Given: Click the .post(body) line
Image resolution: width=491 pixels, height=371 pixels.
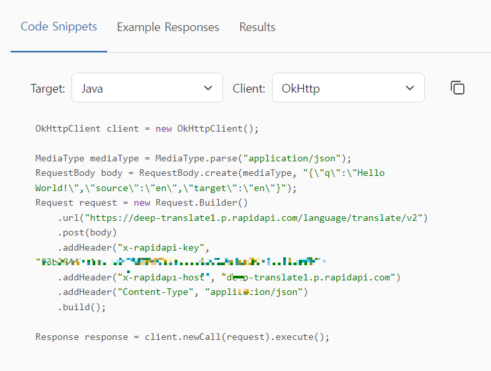Looking at the screenshot, I should [87, 232].
